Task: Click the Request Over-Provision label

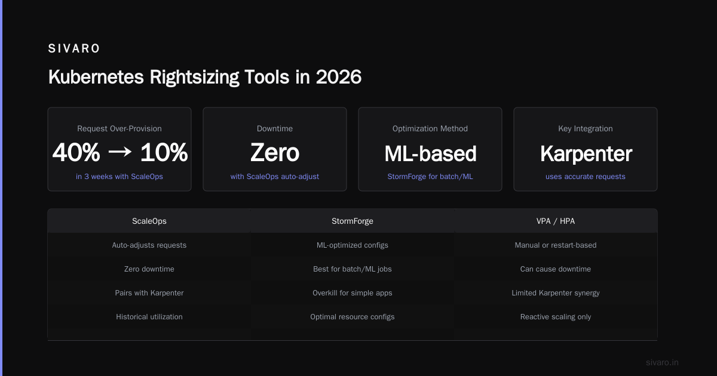Action: tap(119, 128)
